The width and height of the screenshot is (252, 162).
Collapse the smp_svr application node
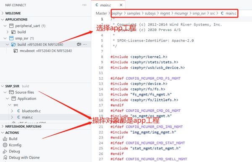pos(5,38)
